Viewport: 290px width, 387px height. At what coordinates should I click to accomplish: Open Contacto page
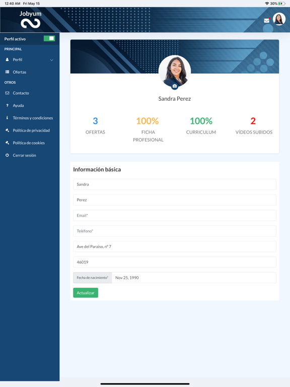(21, 93)
